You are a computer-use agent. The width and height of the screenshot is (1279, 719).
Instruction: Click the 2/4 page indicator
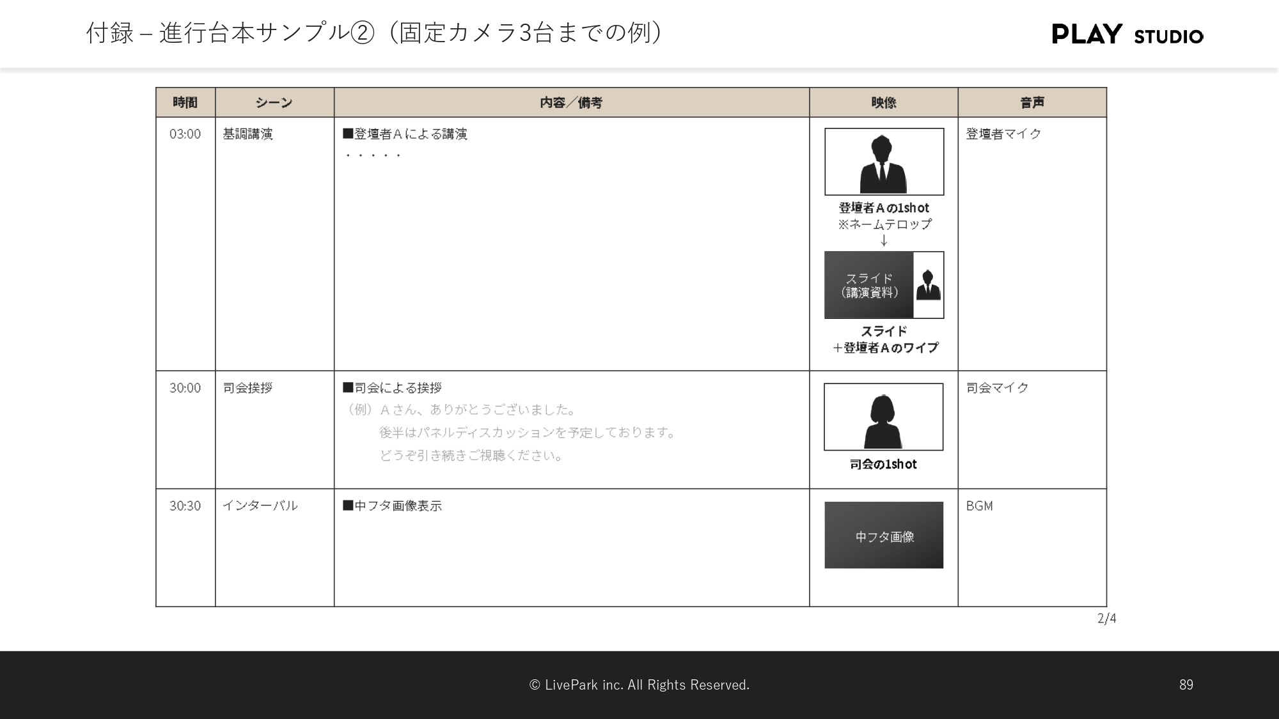pyautogui.click(x=1106, y=617)
